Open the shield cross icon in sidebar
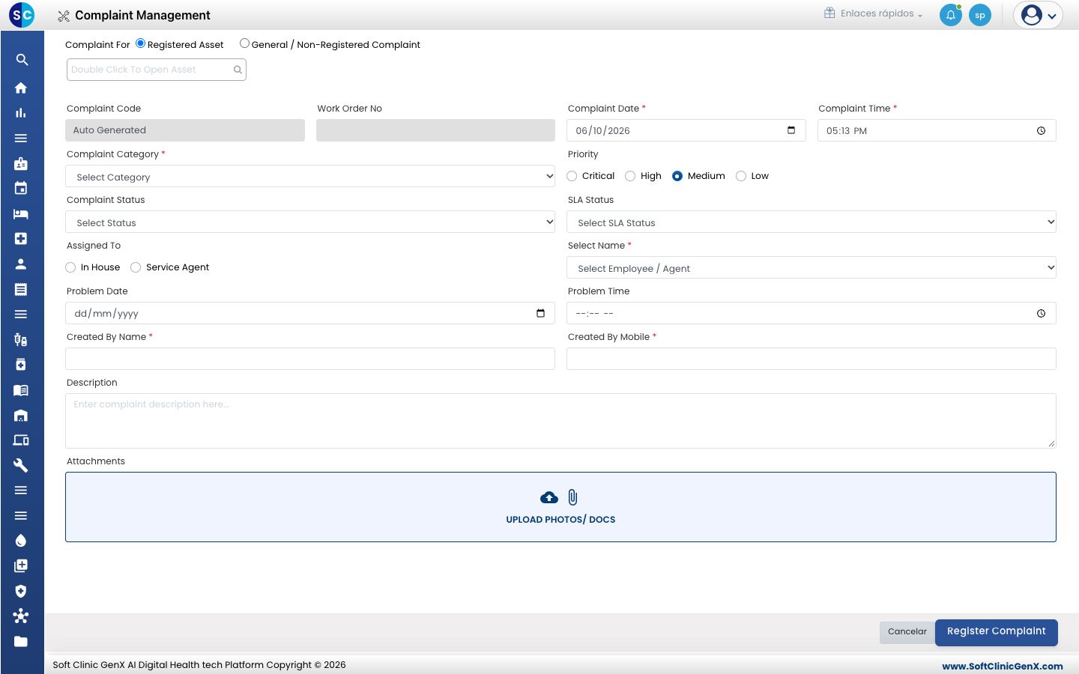 pos(21,591)
